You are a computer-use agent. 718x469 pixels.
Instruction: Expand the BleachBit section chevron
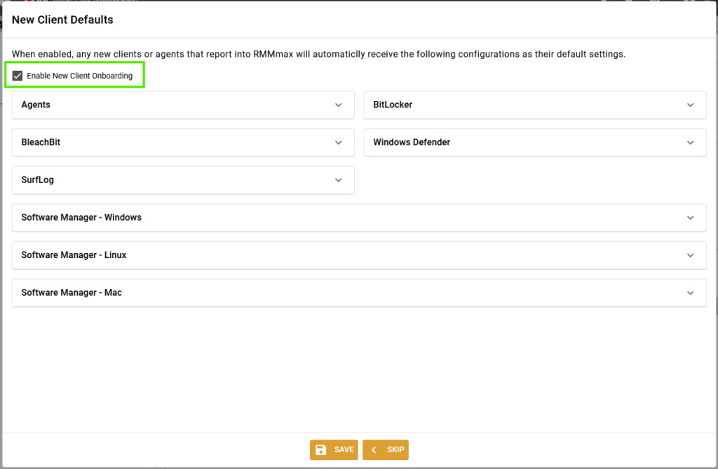point(339,142)
